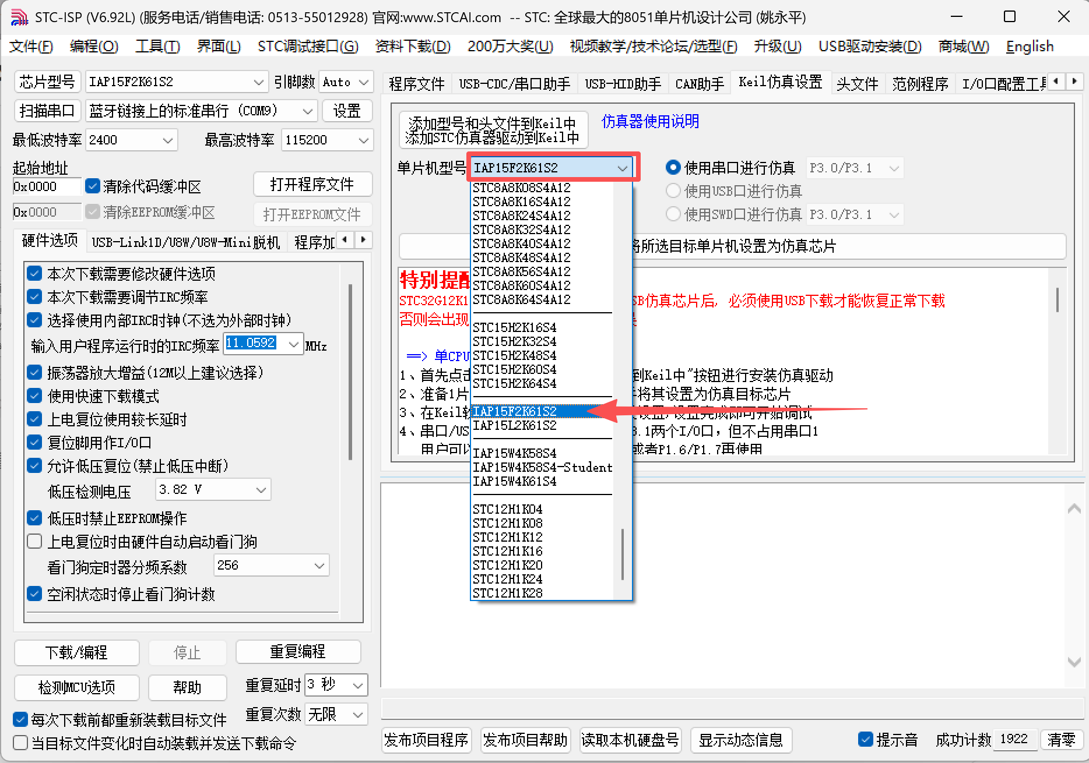Click the 检测MCU选项 button
Screen dimensions: 1089x763
click(76, 687)
